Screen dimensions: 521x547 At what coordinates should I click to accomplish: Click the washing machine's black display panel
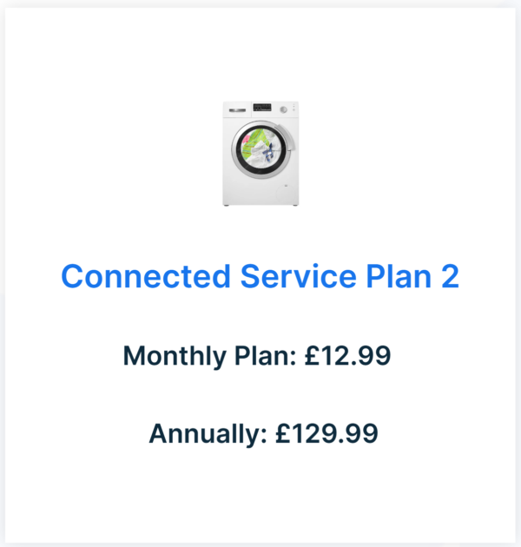[x=261, y=109]
